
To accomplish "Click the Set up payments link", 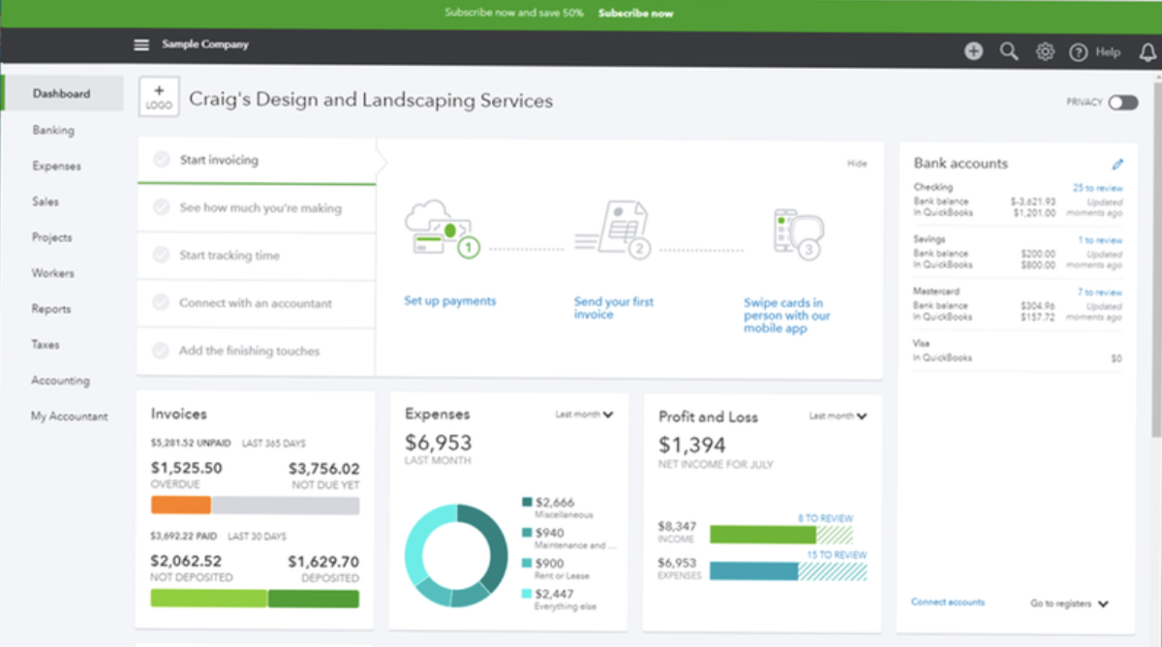I will pyautogui.click(x=450, y=301).
